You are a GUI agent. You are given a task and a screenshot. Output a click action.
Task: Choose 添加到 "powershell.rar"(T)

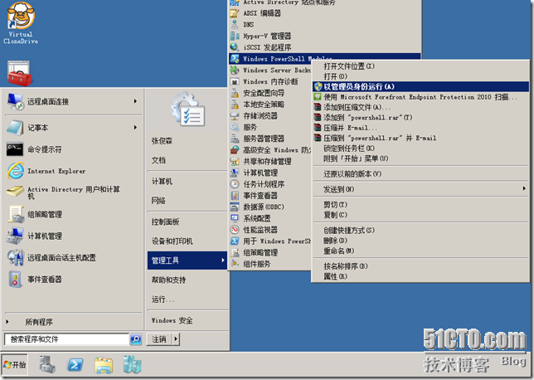tap(368, 117)
